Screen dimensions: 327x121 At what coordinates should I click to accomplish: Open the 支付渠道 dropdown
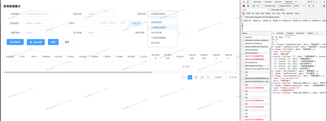click(100, 33)
